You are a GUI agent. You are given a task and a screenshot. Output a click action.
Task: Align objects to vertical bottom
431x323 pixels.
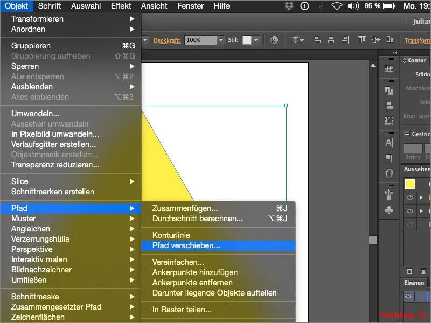pyautogui.click(x=390, y=40)
